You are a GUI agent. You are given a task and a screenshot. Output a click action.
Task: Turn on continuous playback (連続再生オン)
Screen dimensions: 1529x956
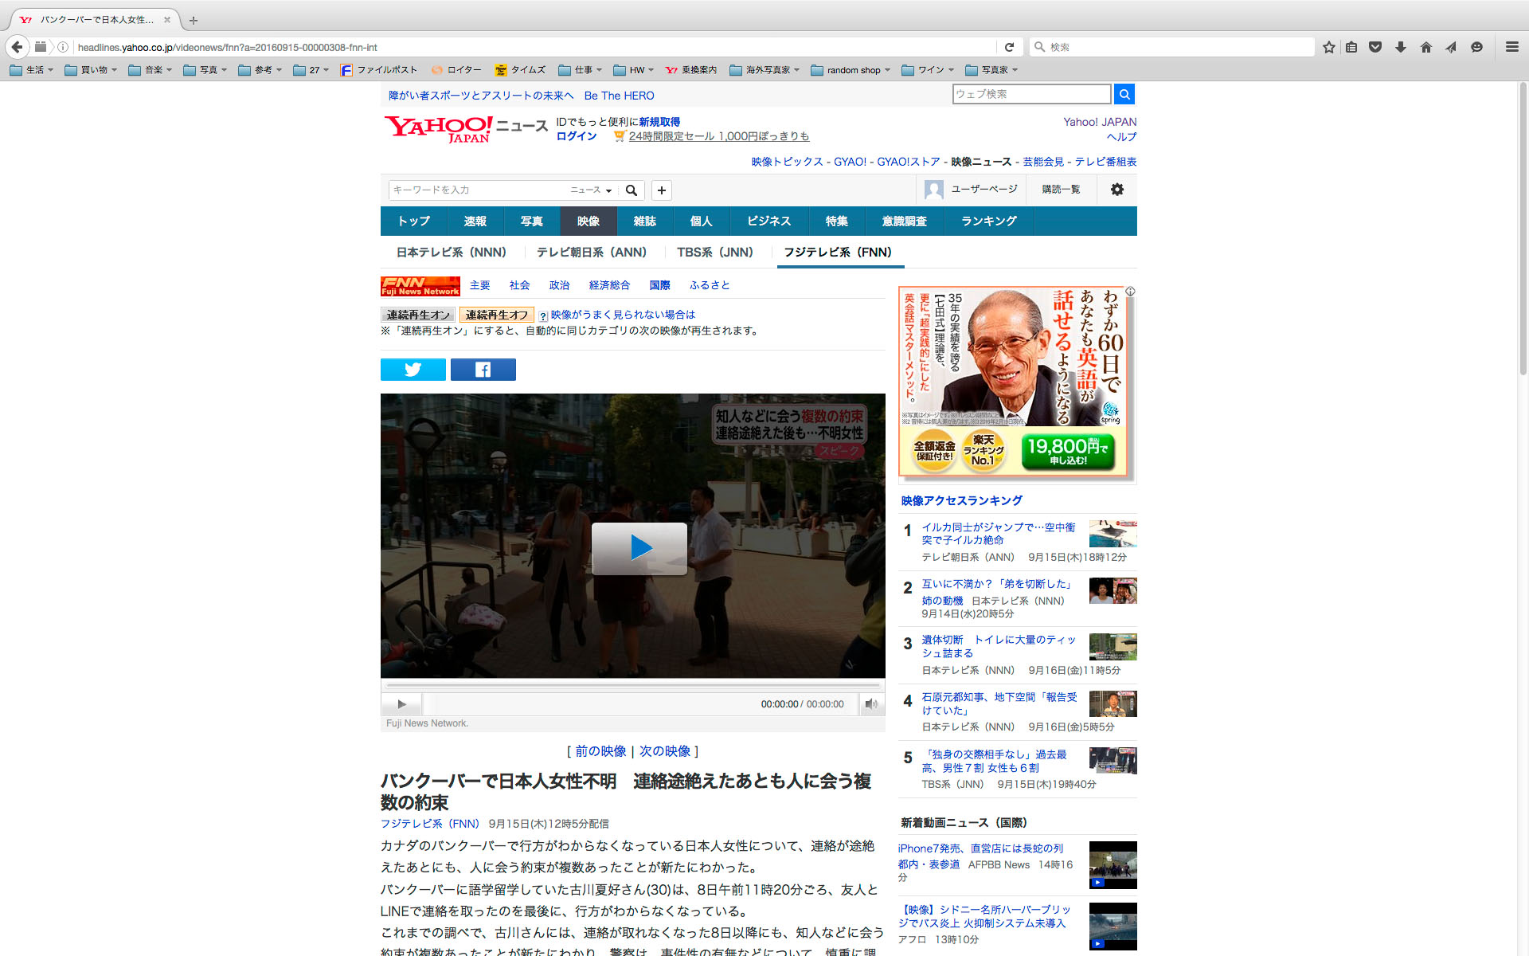(418, 315)
